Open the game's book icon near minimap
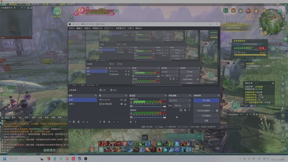The image size is (288, 162). point(226,10)
